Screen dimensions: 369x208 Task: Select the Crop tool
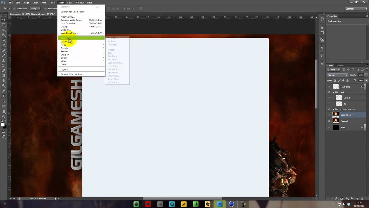tap(4, 40)
